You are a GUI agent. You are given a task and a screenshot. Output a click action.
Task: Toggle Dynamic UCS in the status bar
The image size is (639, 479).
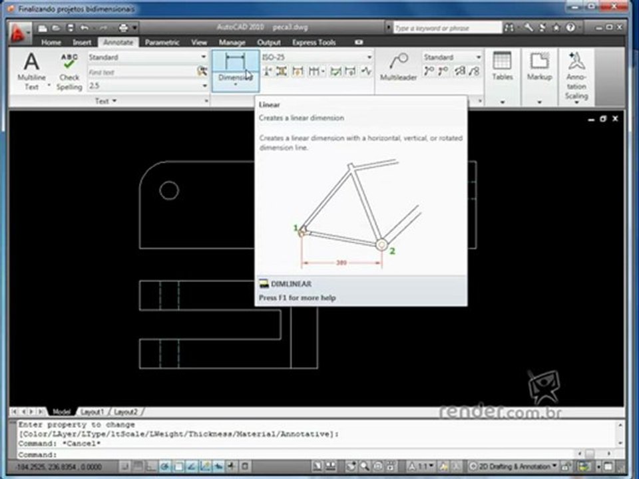[x=205, y=466]
